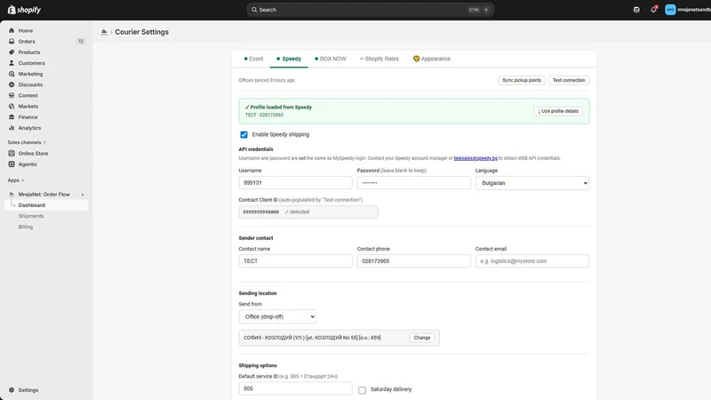
Task: Click 'Profile loaded from Speedy' message
Action: tap(278, 108)
